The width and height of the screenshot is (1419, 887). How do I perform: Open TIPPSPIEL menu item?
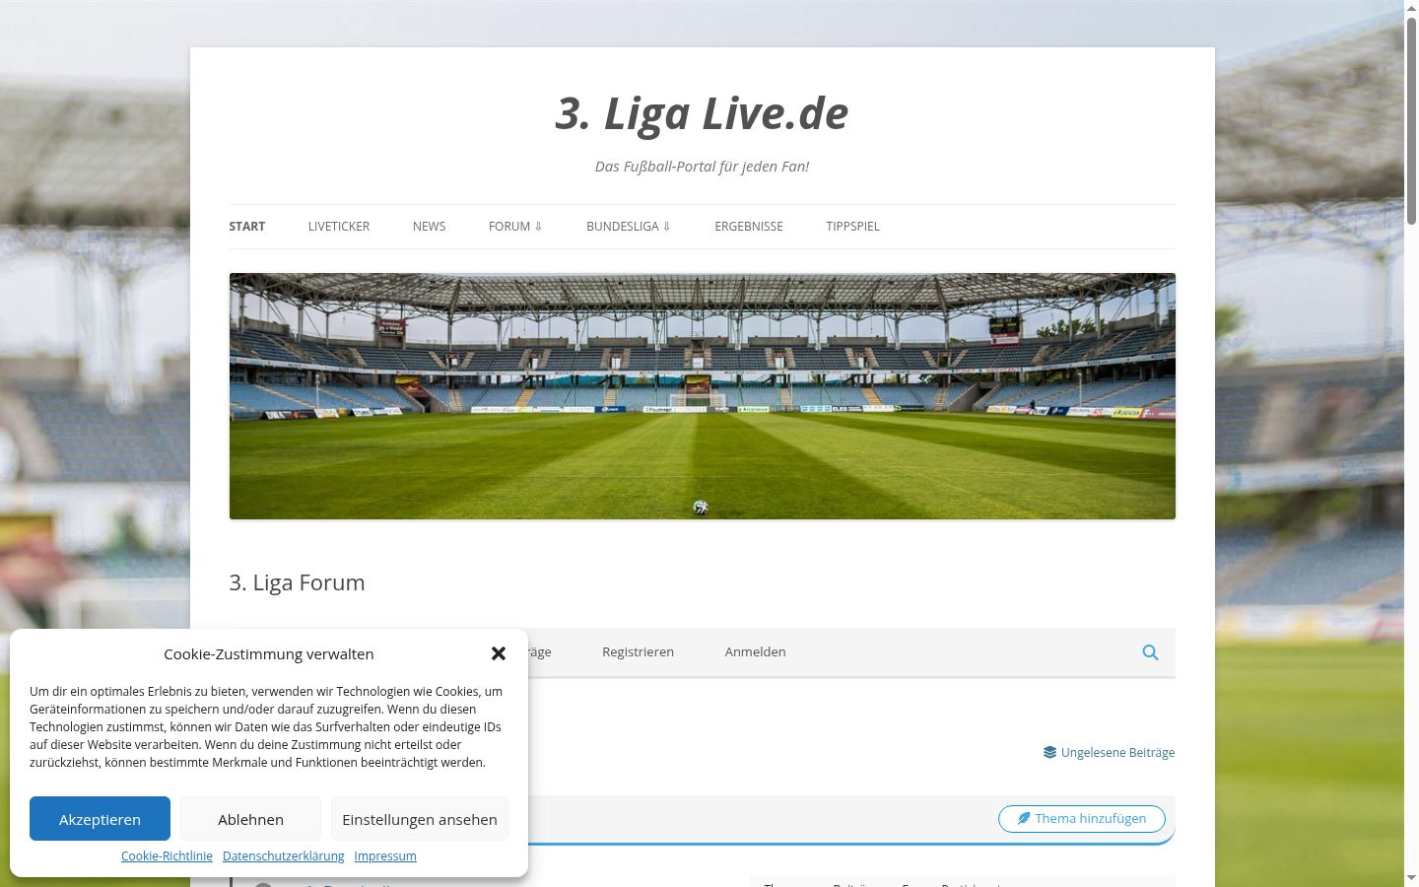[x=853, y=226]
